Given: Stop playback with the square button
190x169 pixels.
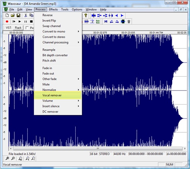Looking at the screenshot, I should pyautogui.click(x=31, y=22).
